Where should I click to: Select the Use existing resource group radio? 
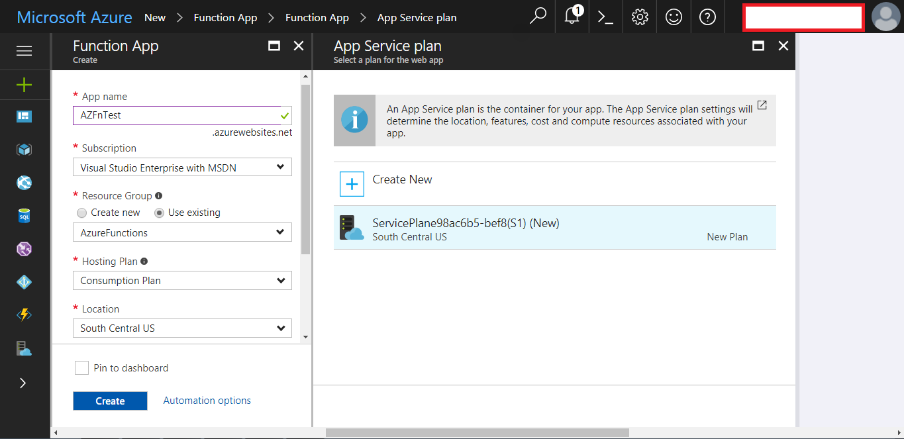pyautogui.click(x=159, y=213)
